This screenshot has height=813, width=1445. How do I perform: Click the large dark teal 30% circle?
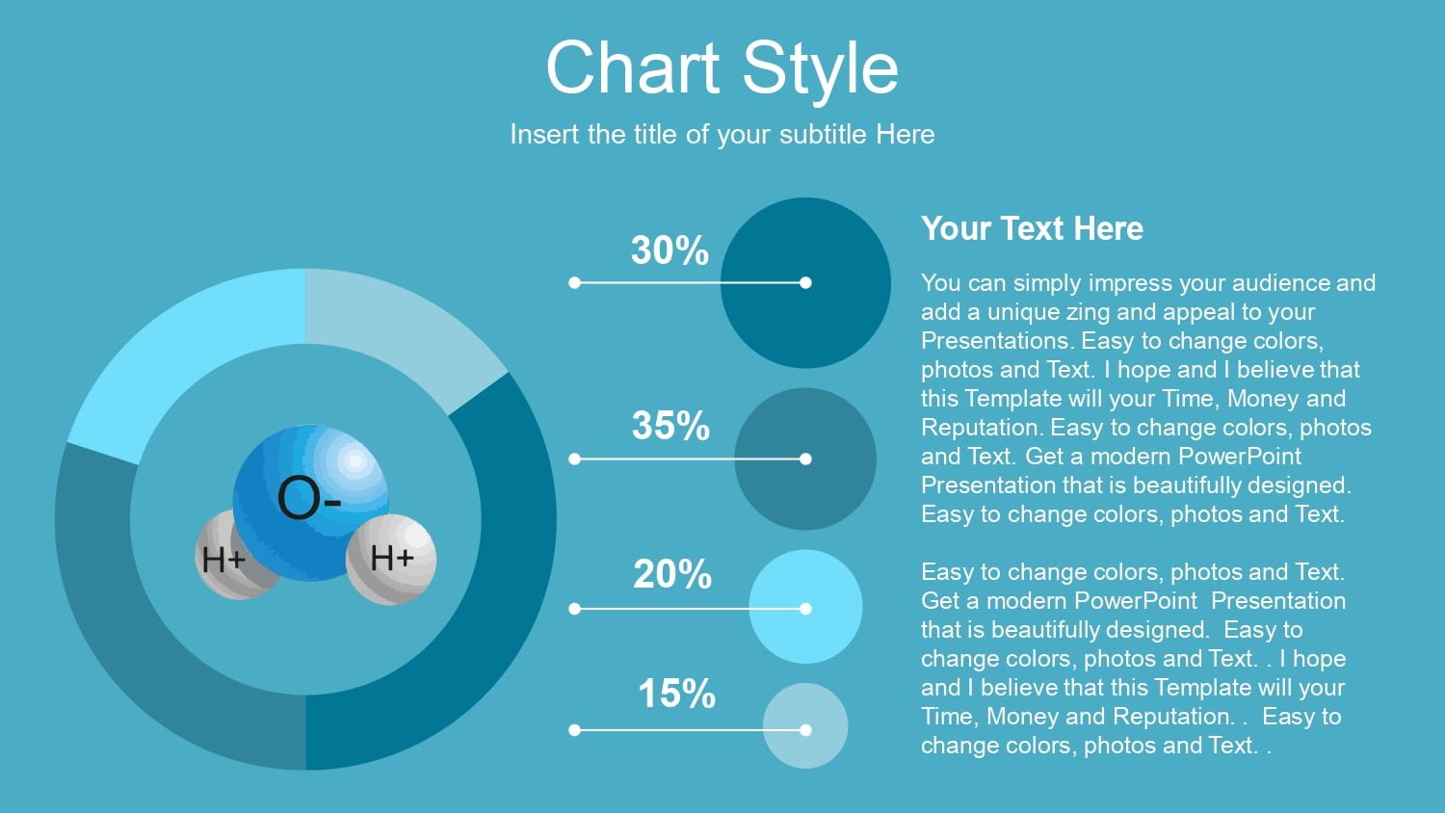point(805,283)
